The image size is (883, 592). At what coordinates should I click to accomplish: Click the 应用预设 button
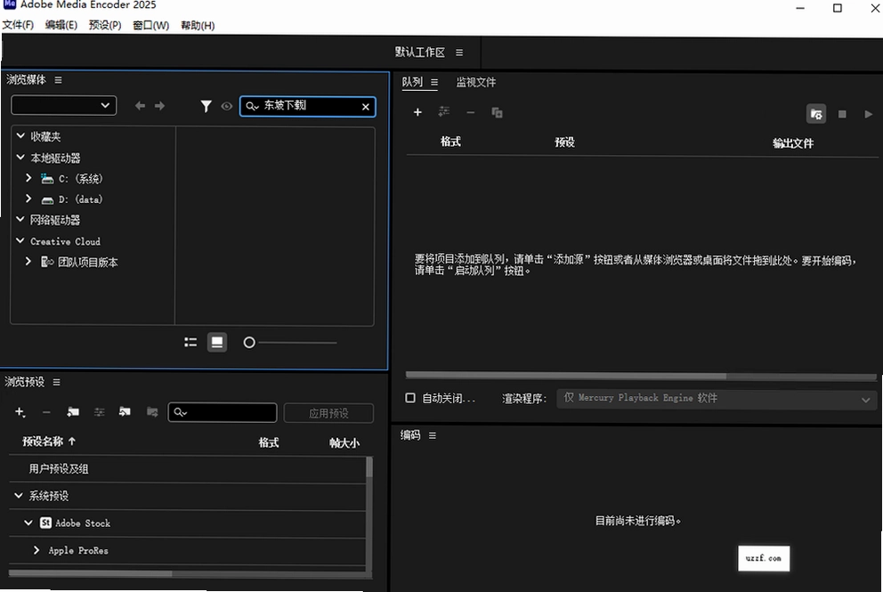(x=328, y=413)
